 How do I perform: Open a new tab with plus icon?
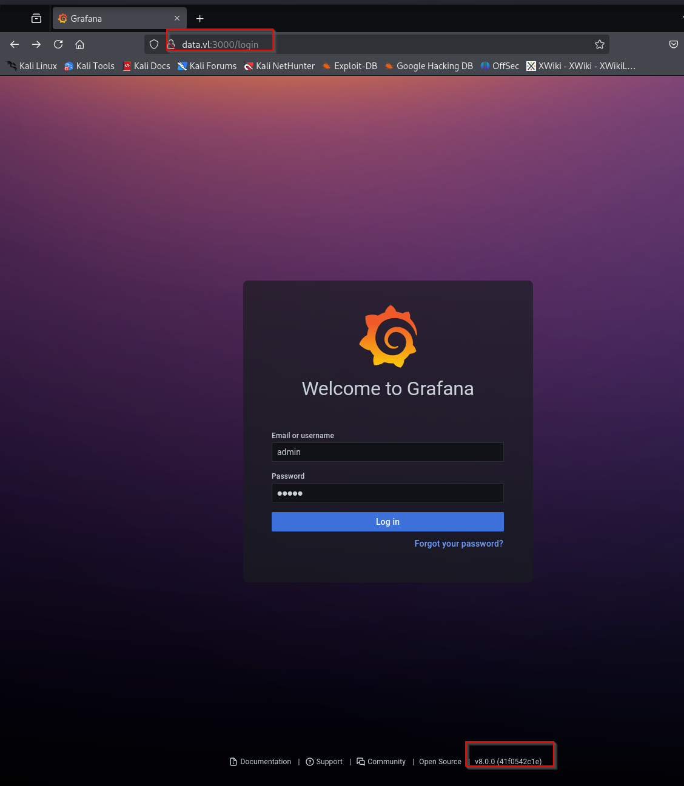[x=200, y=19]
